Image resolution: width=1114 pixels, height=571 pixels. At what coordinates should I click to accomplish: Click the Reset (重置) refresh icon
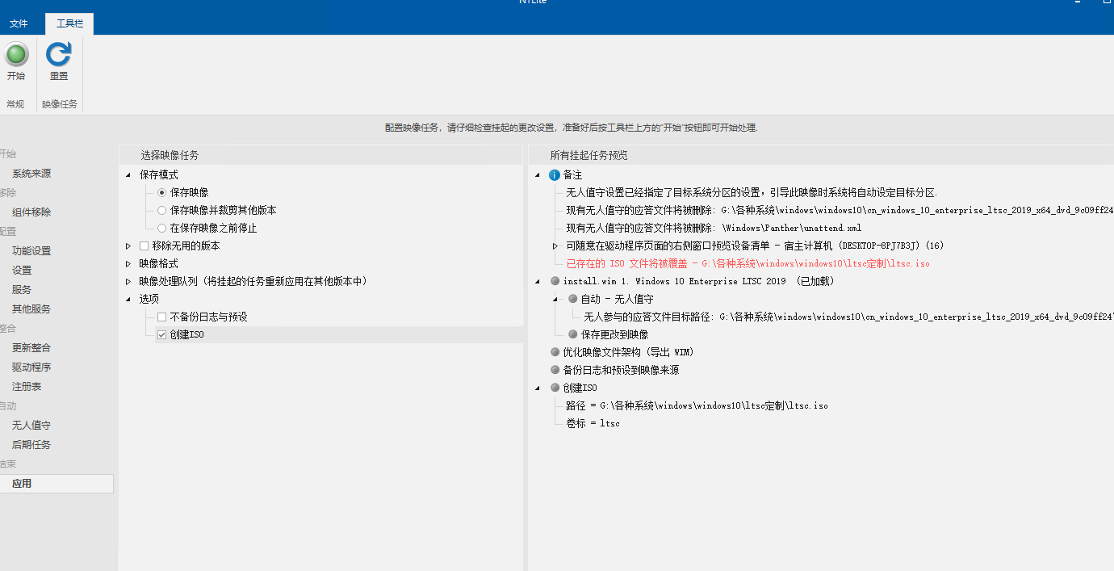tap(59, 55)
